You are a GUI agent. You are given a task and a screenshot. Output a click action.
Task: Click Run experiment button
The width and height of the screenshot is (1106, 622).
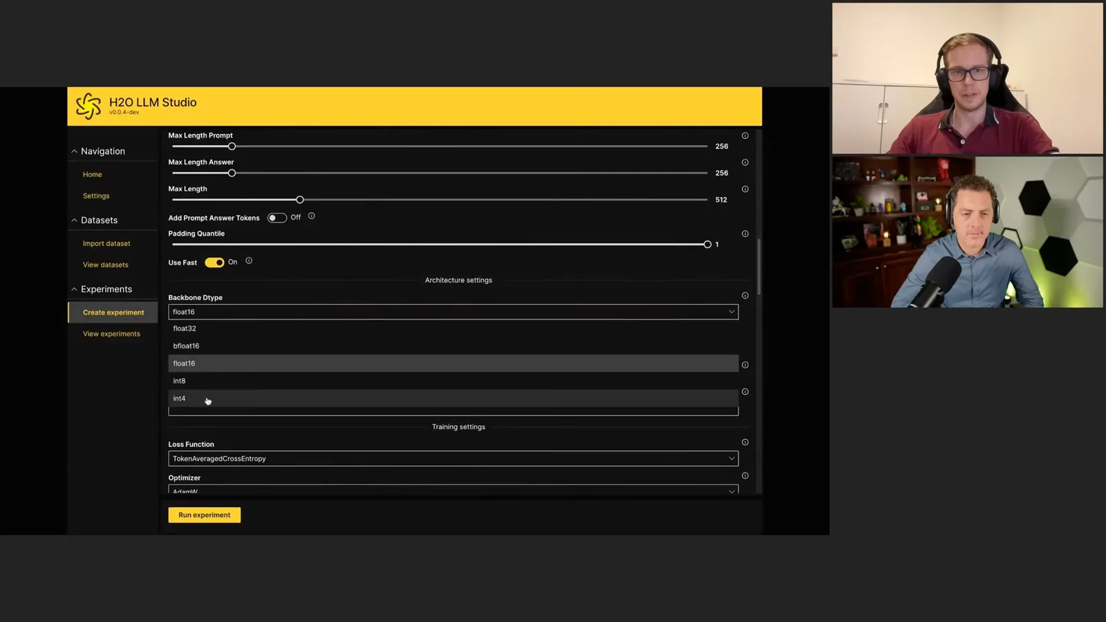pyautogui.click(x=205, y=515)
